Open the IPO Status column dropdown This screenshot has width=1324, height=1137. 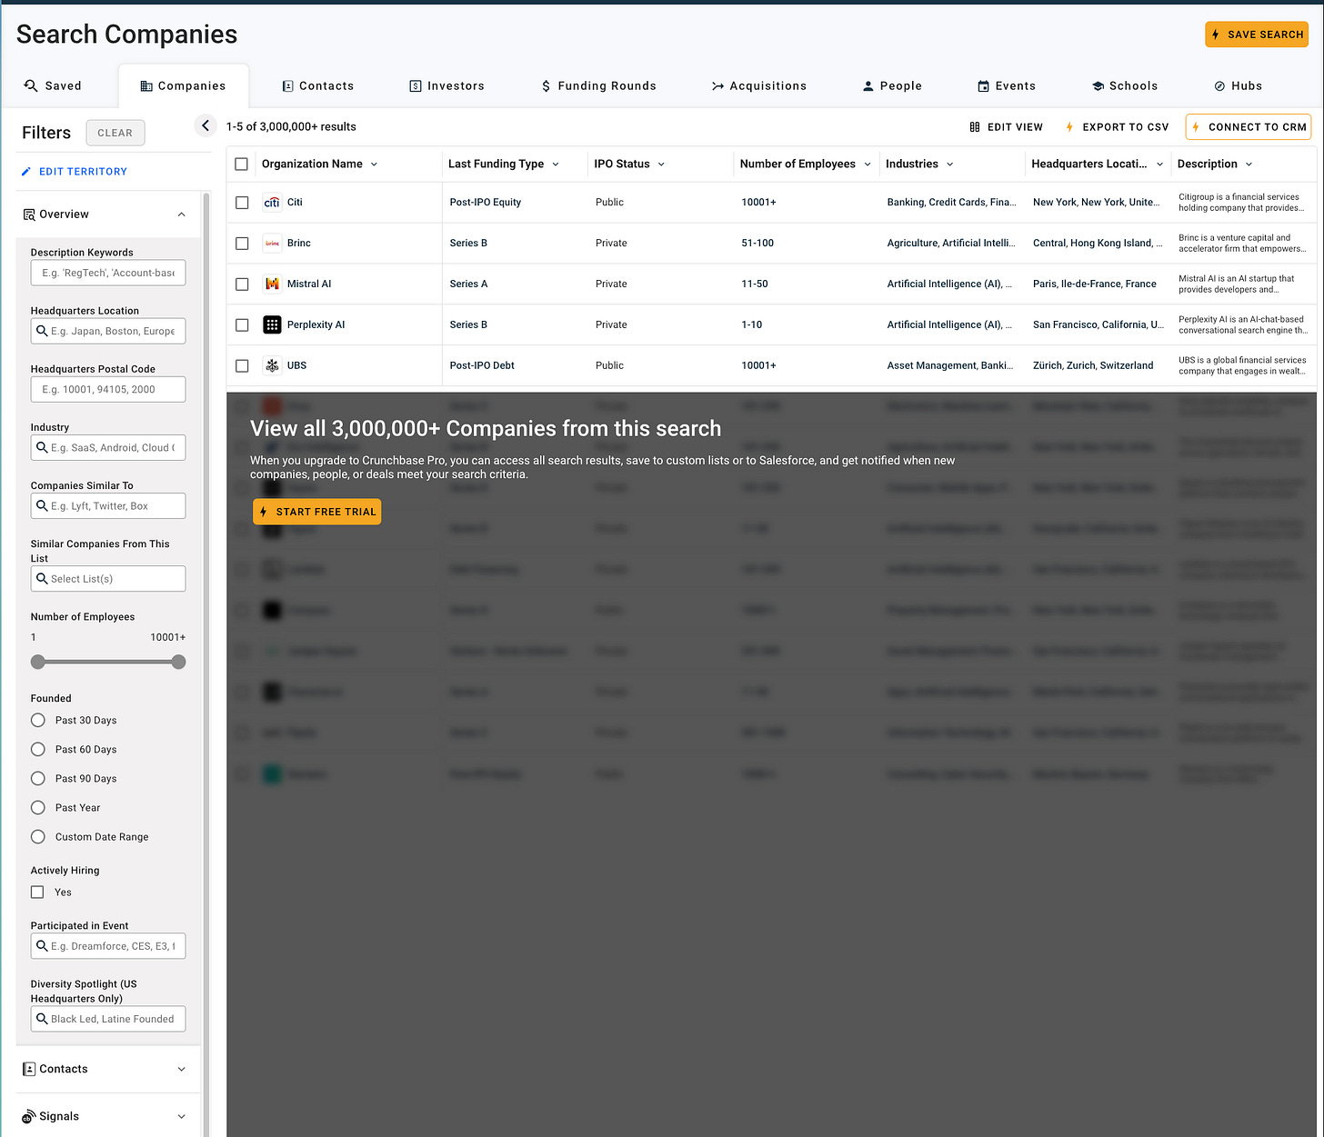(x=661, y=165)
